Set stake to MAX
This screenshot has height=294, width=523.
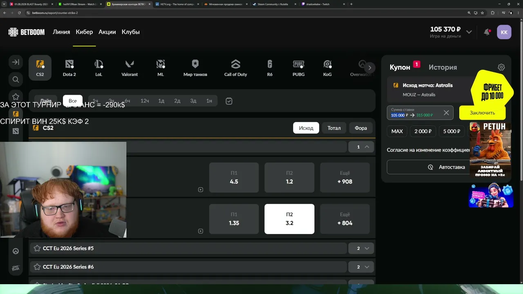(397, 131)
